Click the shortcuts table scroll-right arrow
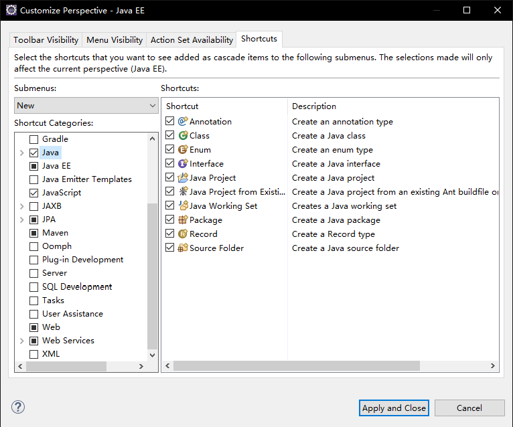 (493, 366)
